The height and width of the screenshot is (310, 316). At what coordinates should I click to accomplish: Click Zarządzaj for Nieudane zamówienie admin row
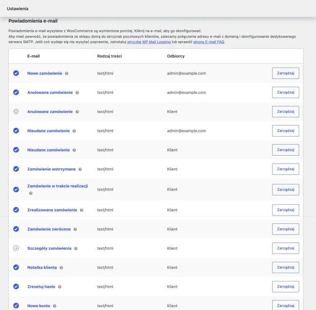(x=285, y=131)
